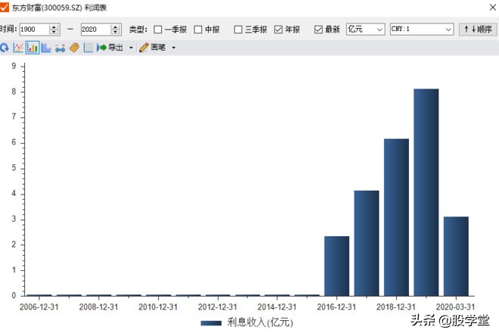Click the orange checkmark app icon

[5, 7]
